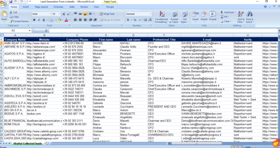Apply Comma Style format
280x148 pixels.
[x=140, y=20]
